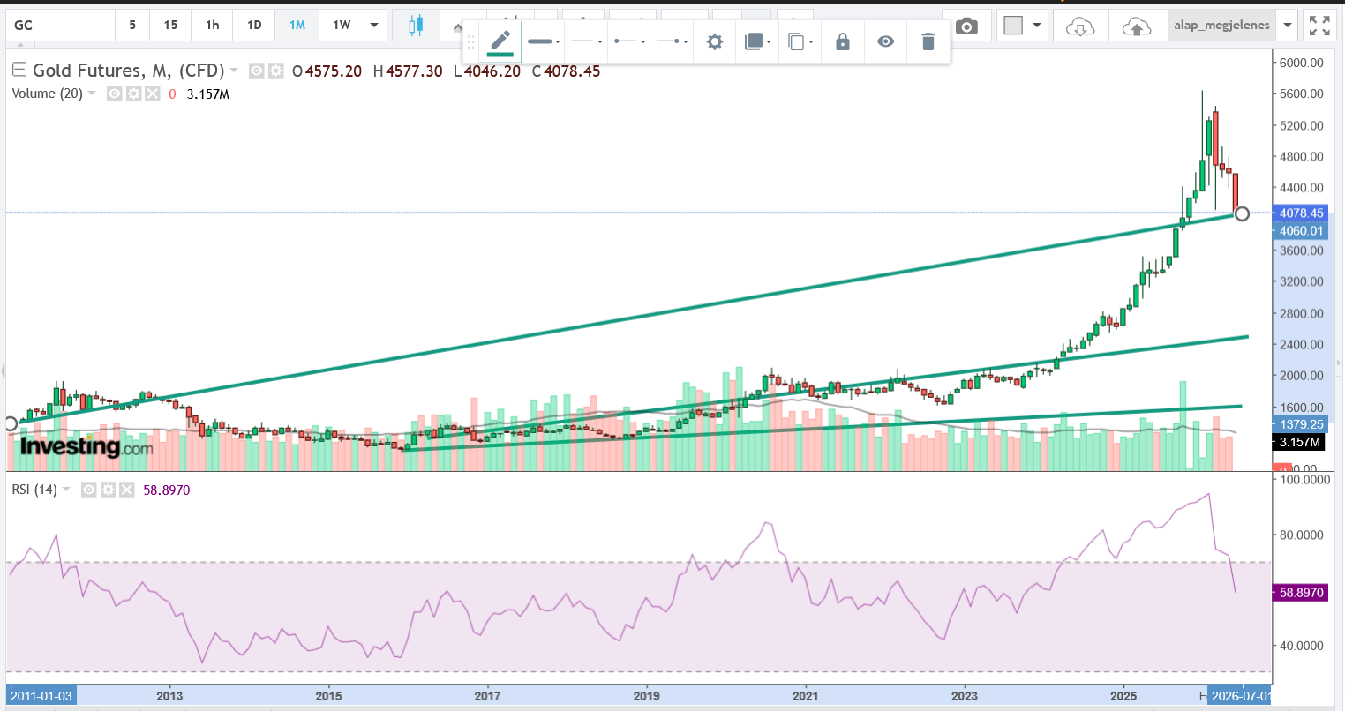This screenshot has height=711, width=1345.
Task: Open the layer order dropdown
Action: pos(758,41)
